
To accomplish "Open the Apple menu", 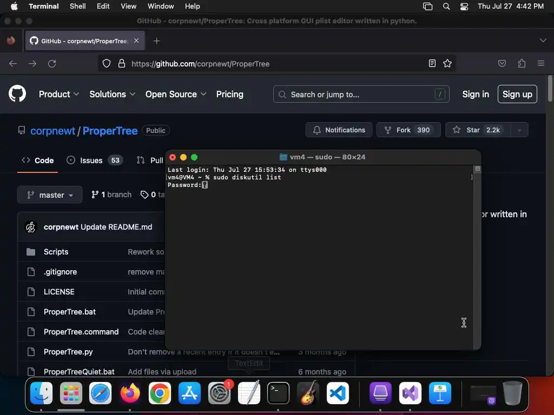I will click(x=14, y=6).
